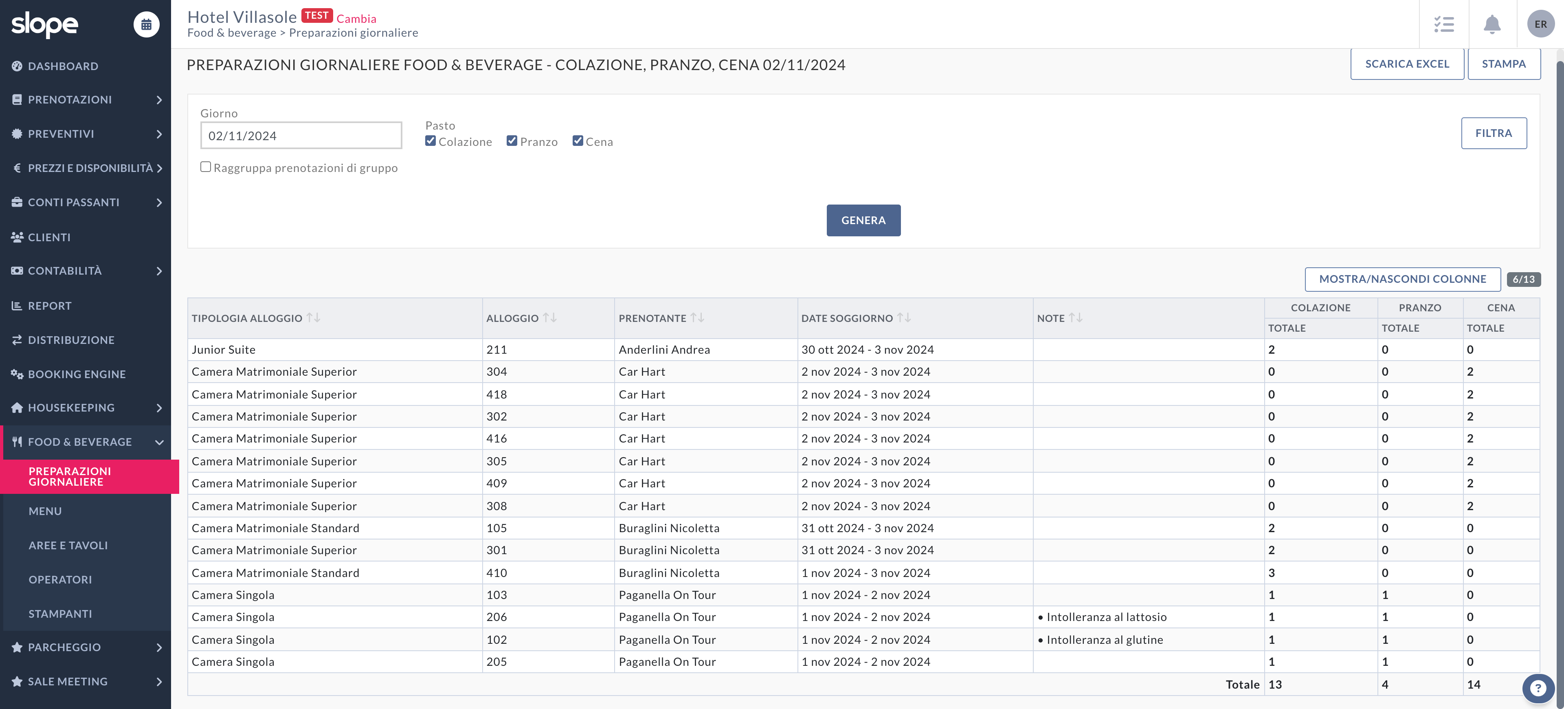This screenshot has width=1564, height=709.
Task: Enable Raggruppa prenotazioni di gruppo checkbox
Action: point(206,167)
